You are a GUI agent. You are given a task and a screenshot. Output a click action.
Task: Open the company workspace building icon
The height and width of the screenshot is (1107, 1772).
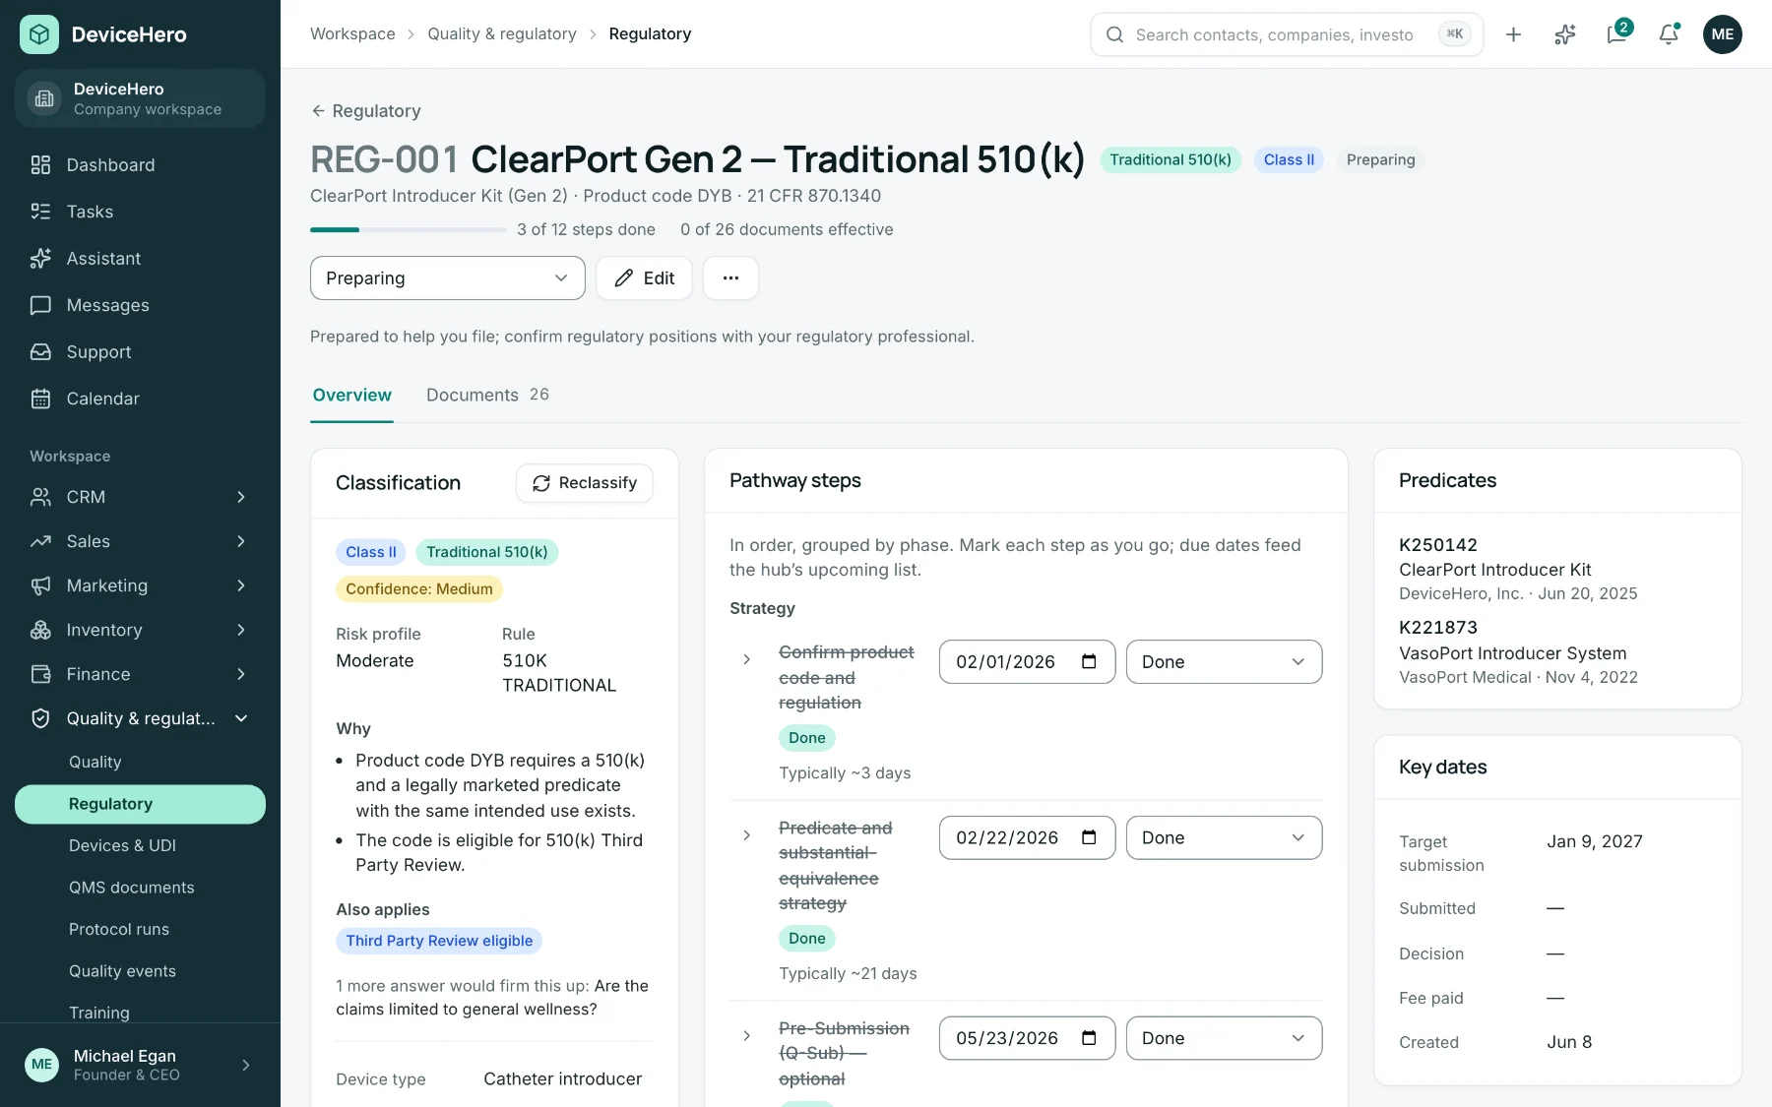point(44,98)
